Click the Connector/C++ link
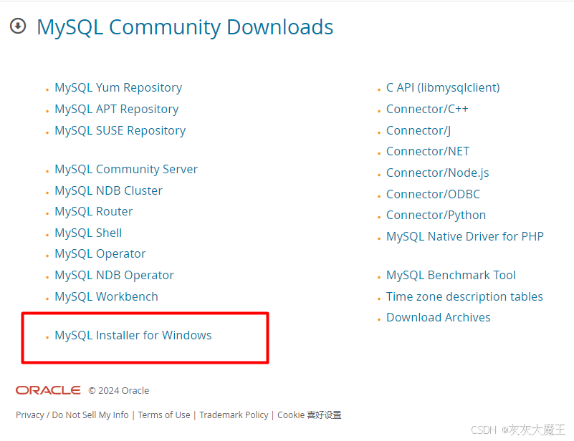 pyautogui.click(x=427, y=109)
